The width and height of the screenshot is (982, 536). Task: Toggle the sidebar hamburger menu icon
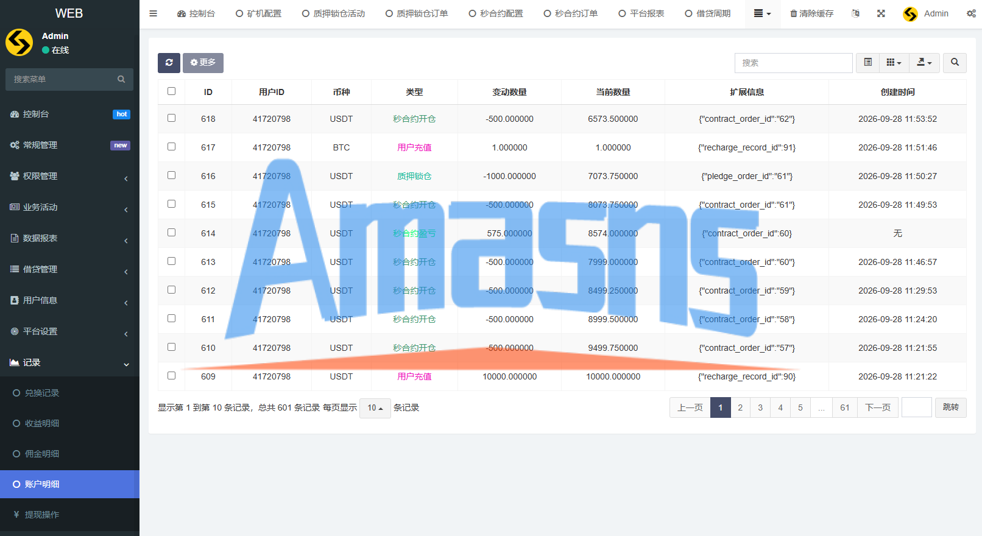coord(153,13)
